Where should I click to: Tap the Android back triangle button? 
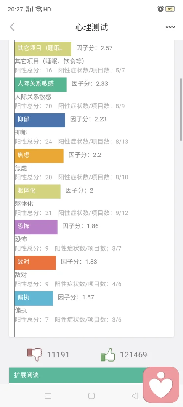click(x=135, y=396)
